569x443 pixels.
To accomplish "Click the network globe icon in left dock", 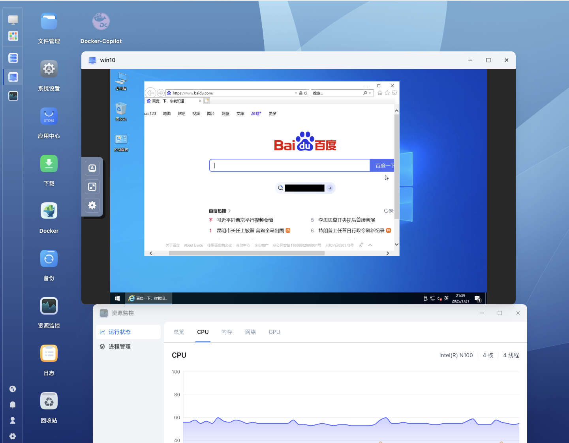I will coord(13,389).
